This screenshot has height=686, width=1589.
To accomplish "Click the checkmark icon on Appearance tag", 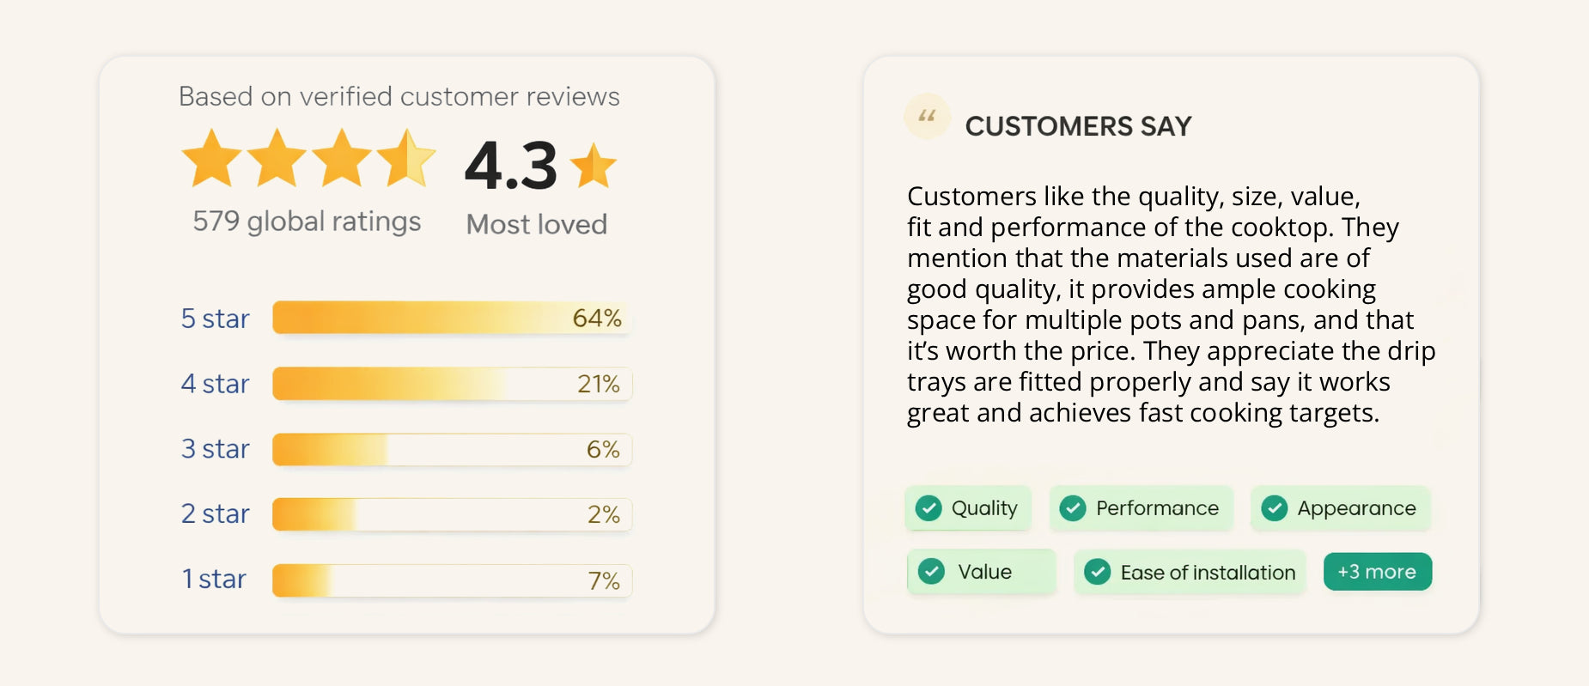I will click(x=1274, y=508).
